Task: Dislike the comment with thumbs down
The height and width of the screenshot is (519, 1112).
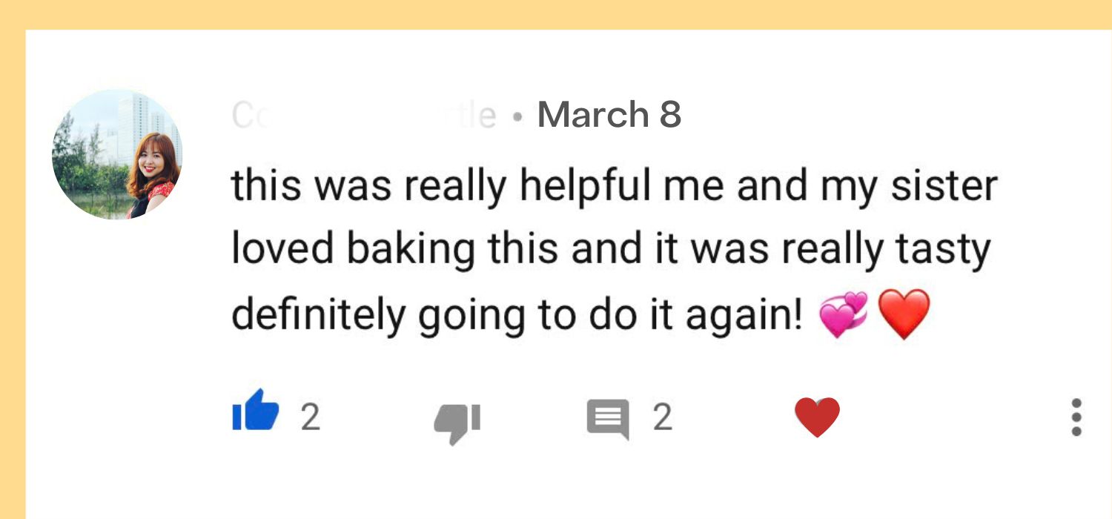Action: [457, 420]
